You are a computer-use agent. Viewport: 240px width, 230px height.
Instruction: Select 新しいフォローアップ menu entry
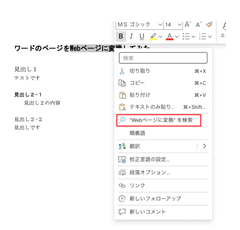pyautogui.click(x=163, y=199)
